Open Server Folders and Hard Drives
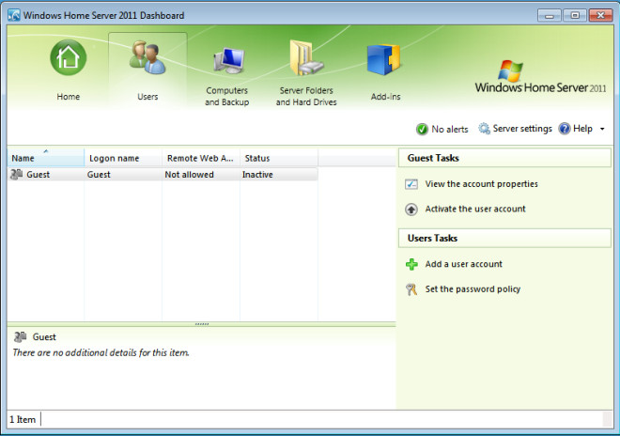The height and width of the screenshot is (436, 620). pos(306,60)
